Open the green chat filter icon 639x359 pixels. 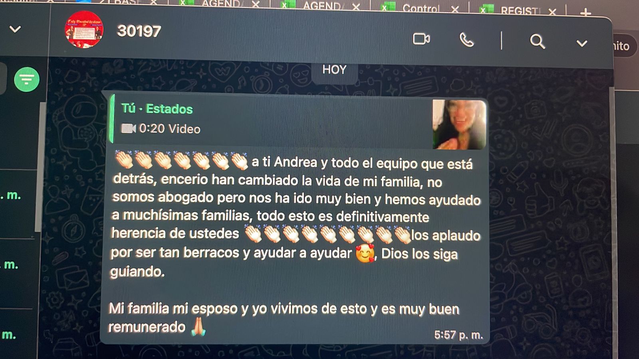[27, 79]
